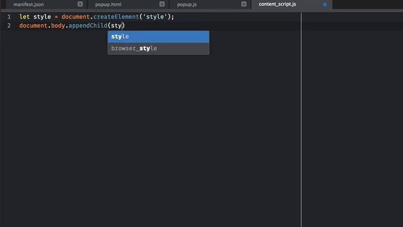Close the popup.html tab
The width and height of the screenshot is (403, 227).
click(162, 4)
